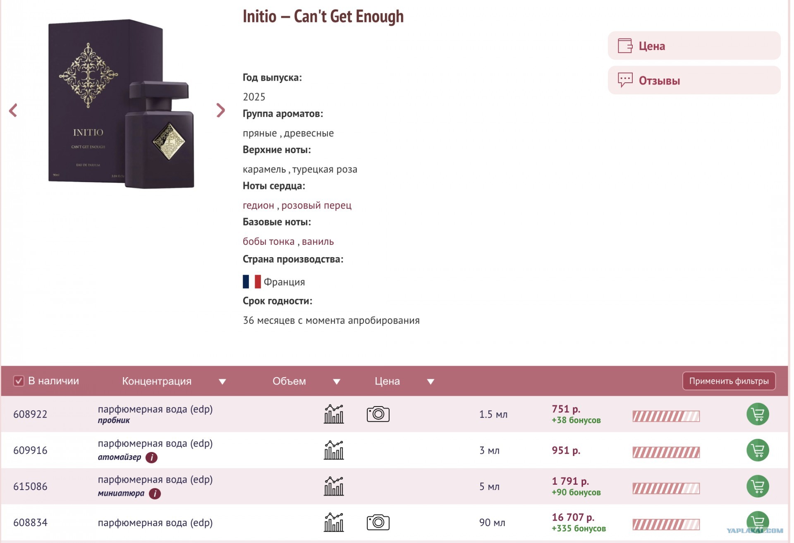Expand the Концентрация filter dropdown
Image resolution: width=794 pixels, height=543 pixels.
222,382
